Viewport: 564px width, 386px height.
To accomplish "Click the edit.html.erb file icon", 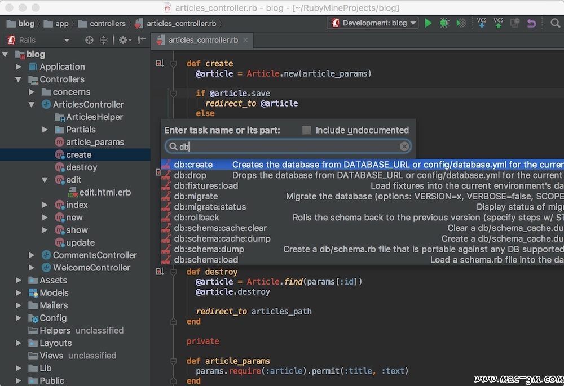I will coord(73,192).
